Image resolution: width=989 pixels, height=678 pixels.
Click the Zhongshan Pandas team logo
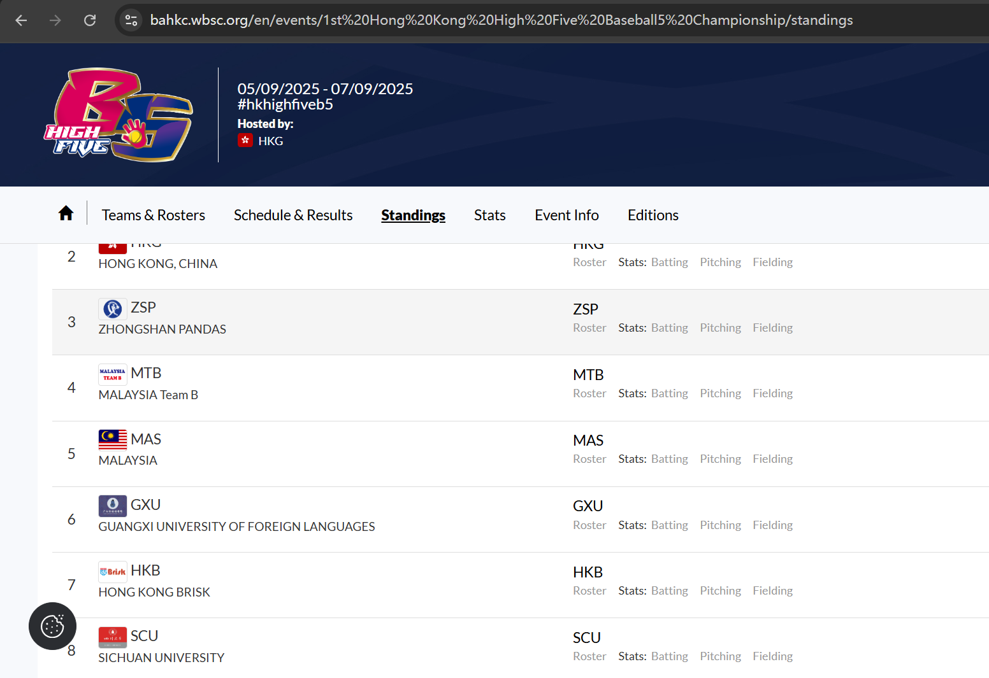[x=113, y=309]
